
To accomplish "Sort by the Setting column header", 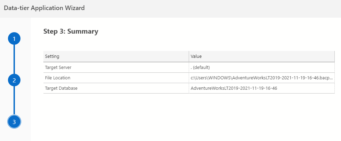I will (x=52, y=56).
